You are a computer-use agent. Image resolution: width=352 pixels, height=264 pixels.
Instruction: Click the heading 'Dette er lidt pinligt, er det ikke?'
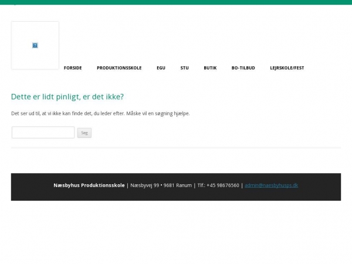tap(67, 97)
